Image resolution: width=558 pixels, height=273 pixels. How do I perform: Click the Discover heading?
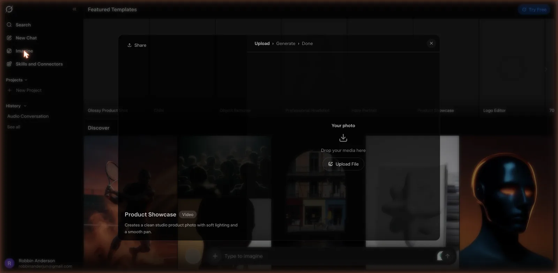pyautogui.click(x=98, y=128)
